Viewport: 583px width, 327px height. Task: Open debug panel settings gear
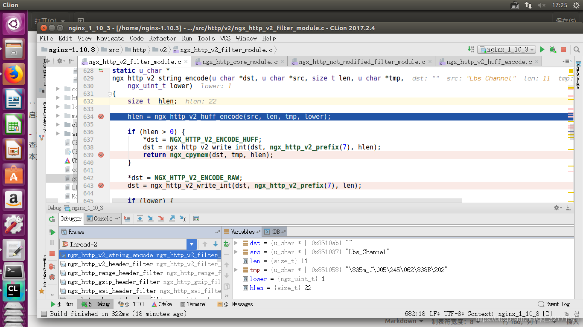(x=557, y=208)
